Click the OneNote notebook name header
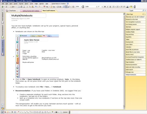 pyautogui.click(x=12, y=11)
